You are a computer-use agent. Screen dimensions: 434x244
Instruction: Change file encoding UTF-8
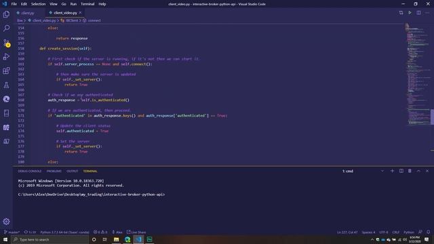(384, 232)
